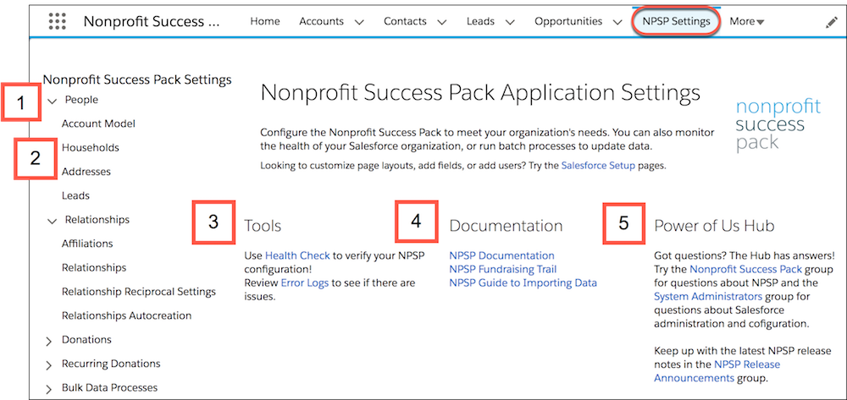The height and width of the screenshot is (400, 847).
Task: Open the Accounts tab
Action: pyautogui.click(x=321, y=21)
